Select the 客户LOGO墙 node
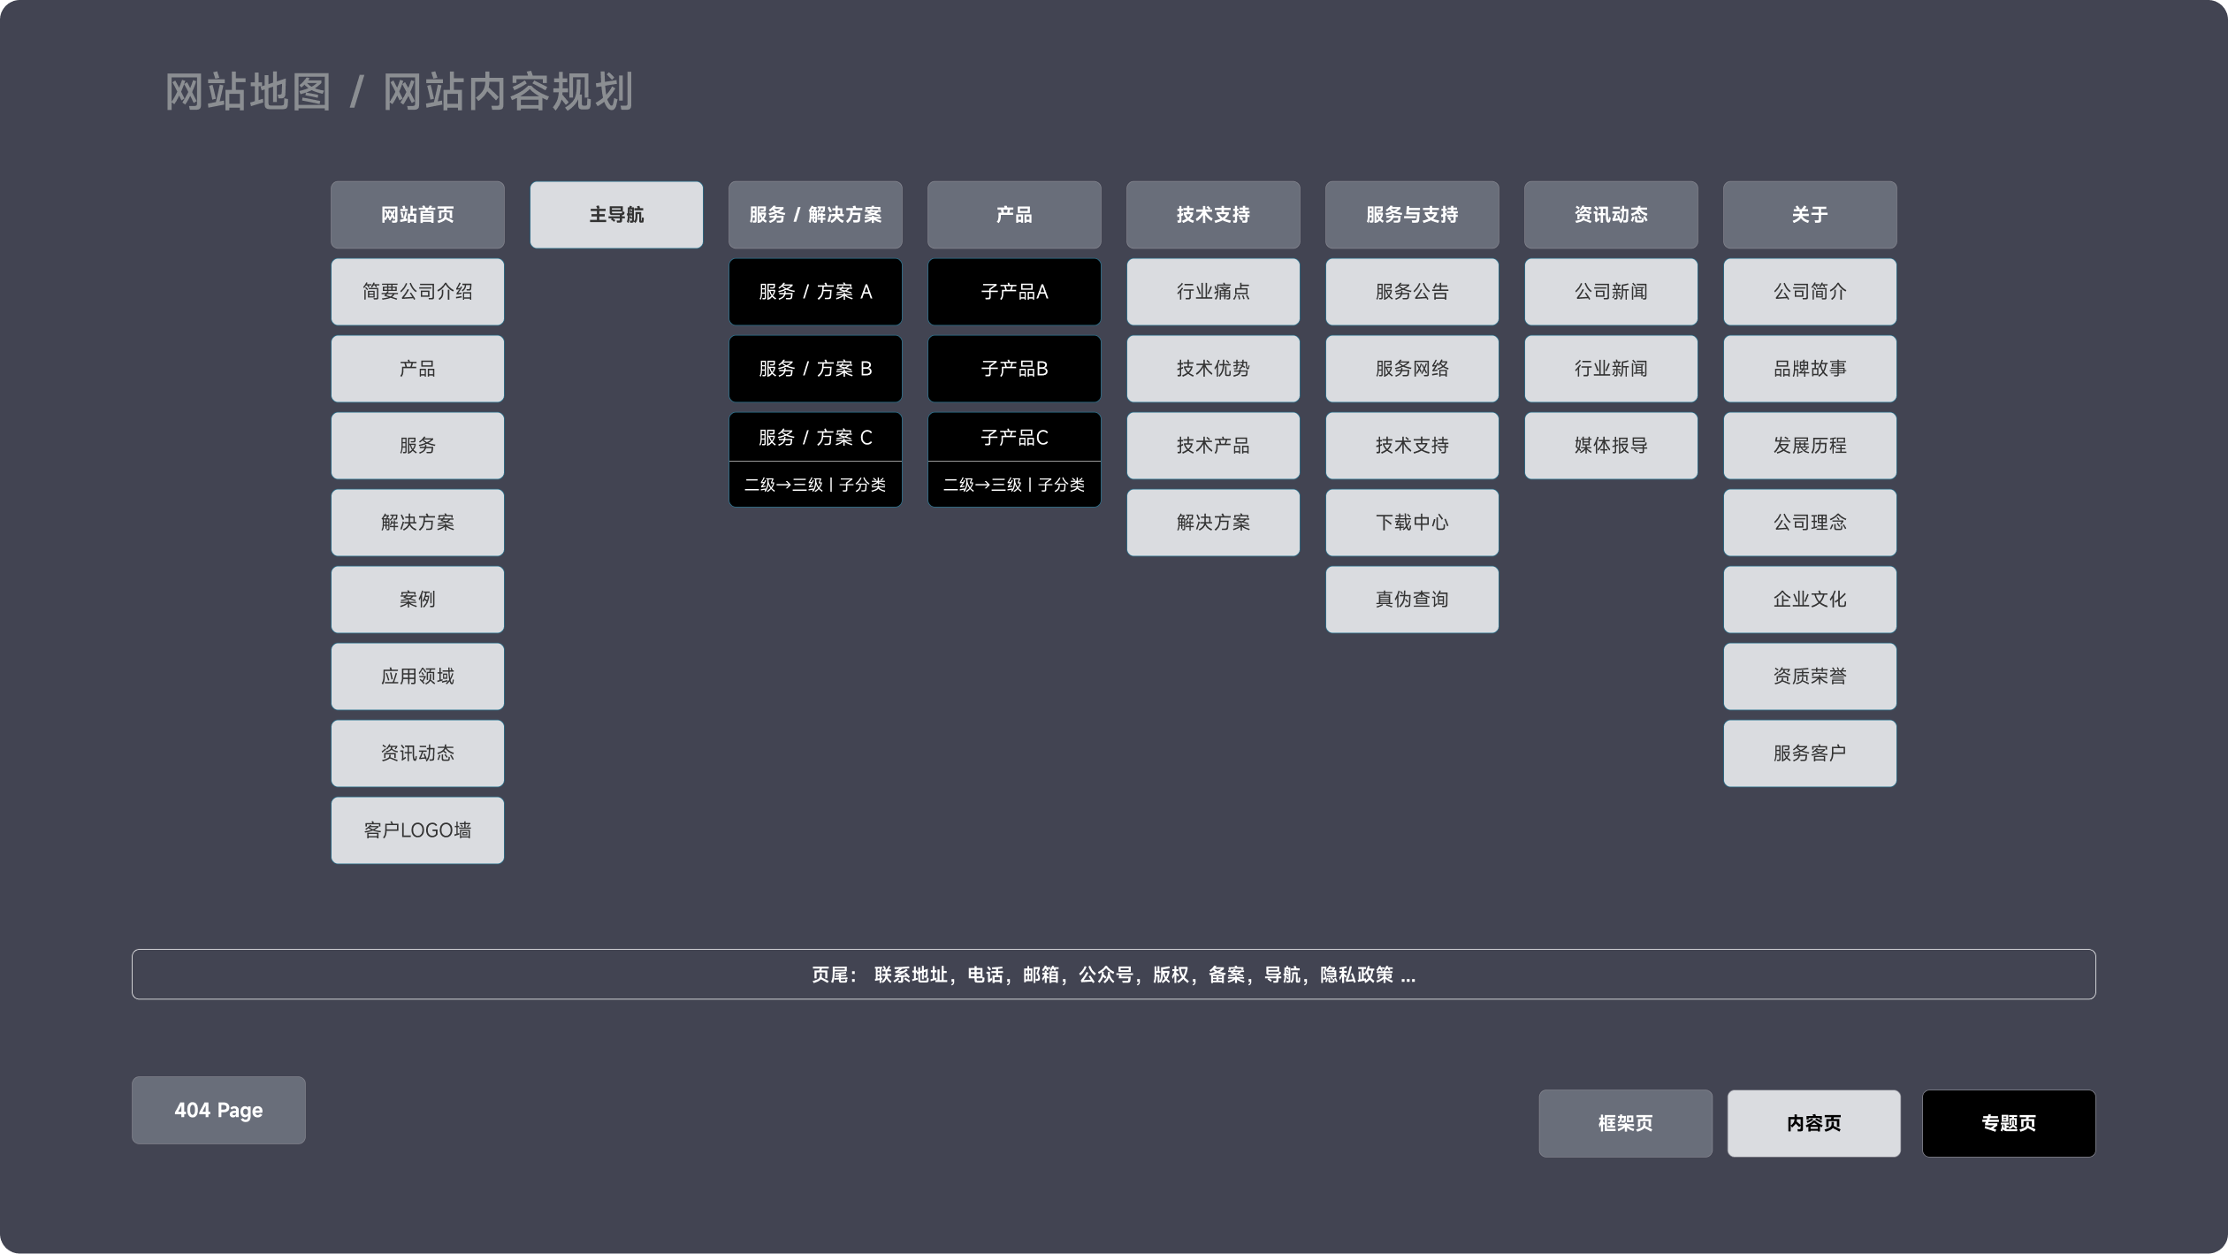This screenshot has height=1254, width=2228. (x=416, y=830)
